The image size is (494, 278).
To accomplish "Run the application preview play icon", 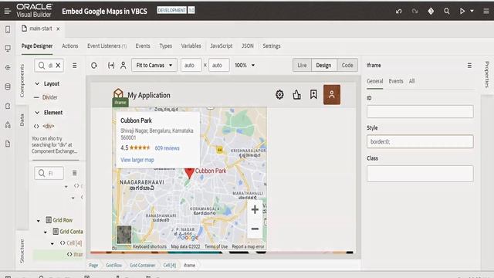I will pos(462,11).
